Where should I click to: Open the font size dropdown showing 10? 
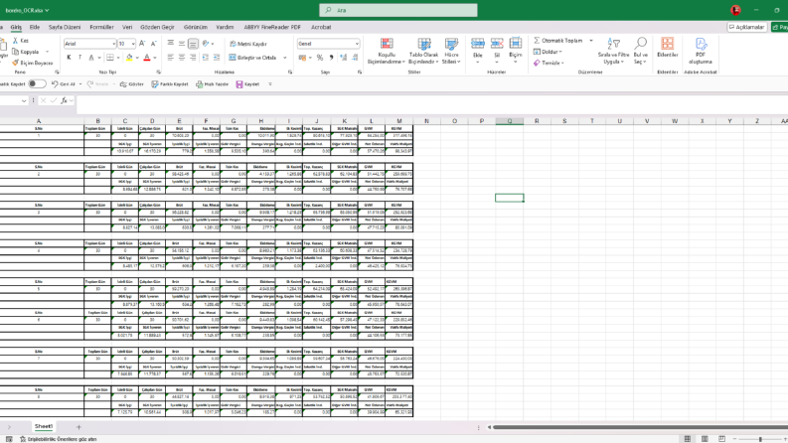[x=133, y=44]
